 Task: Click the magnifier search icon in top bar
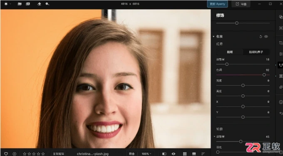[x=47, y=4]
